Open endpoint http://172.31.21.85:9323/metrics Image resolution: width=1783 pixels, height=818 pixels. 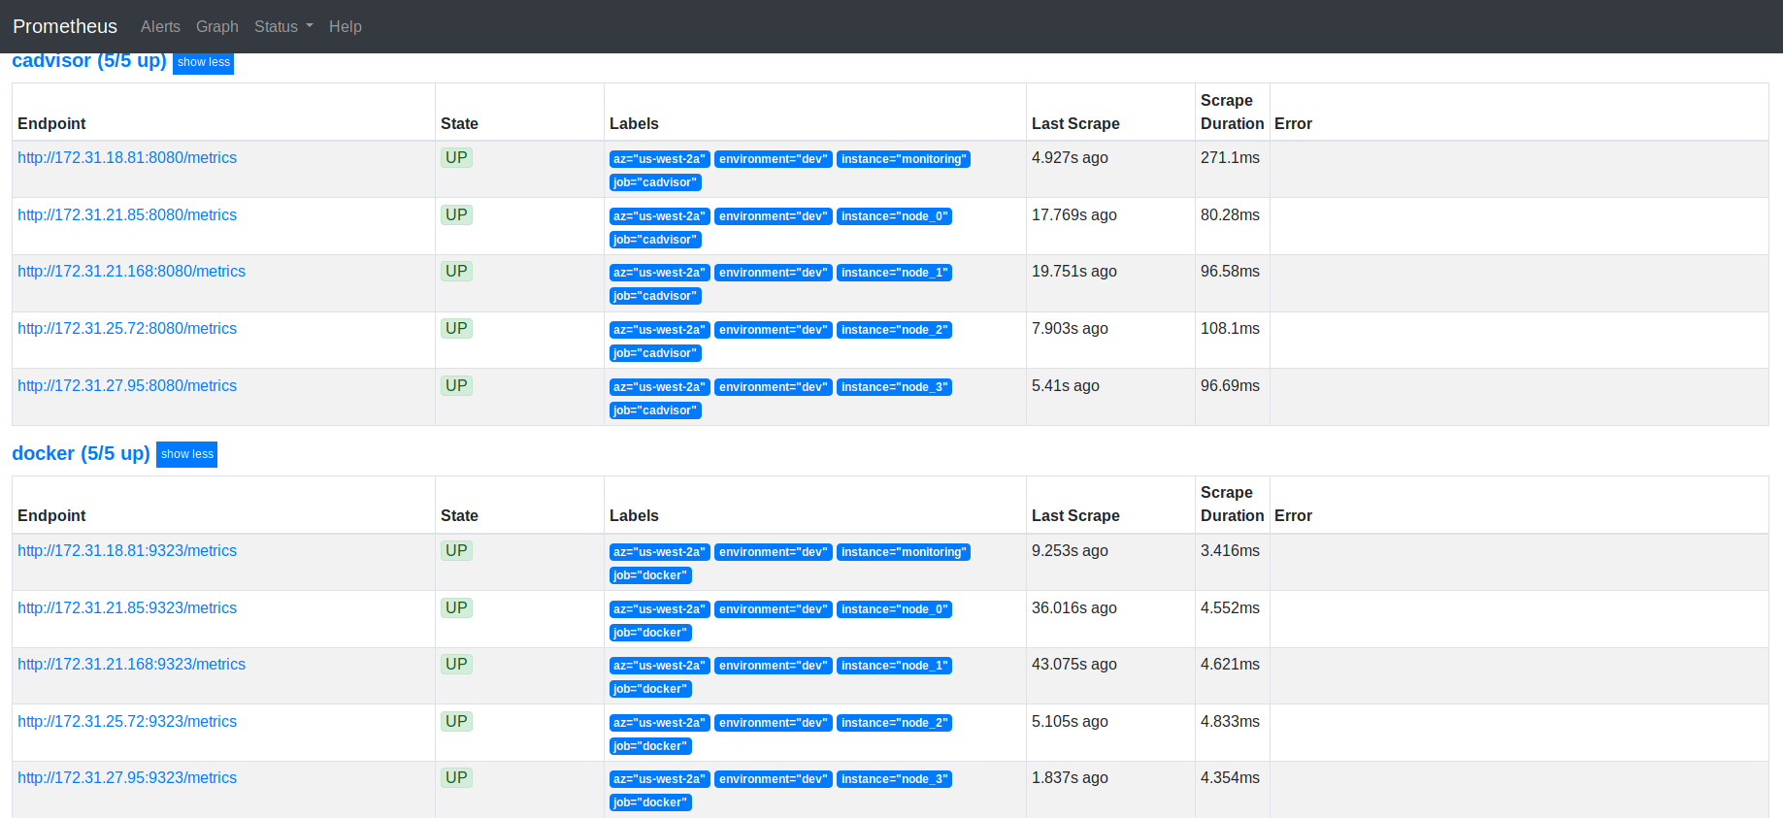pyautogui.click(x=127, y=607)
